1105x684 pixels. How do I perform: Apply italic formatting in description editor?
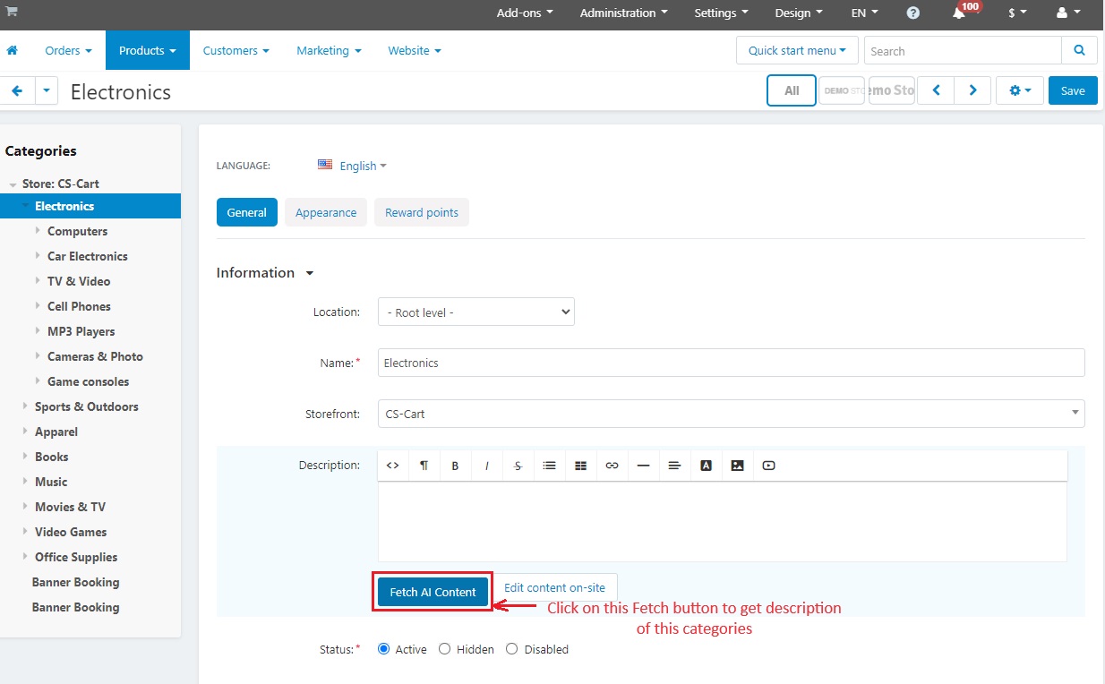(486, 466)
